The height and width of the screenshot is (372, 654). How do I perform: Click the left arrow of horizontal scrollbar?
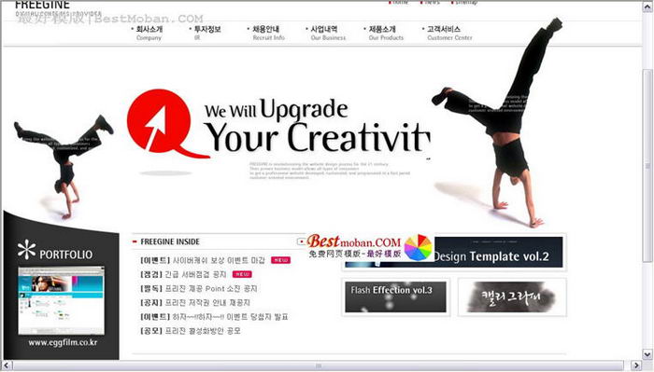click(x=7, y=365)
